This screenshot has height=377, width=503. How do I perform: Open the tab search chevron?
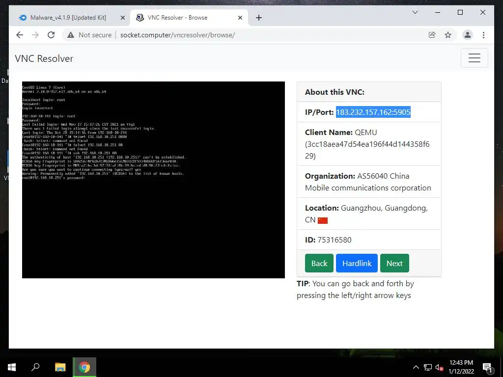click(415, 12)
